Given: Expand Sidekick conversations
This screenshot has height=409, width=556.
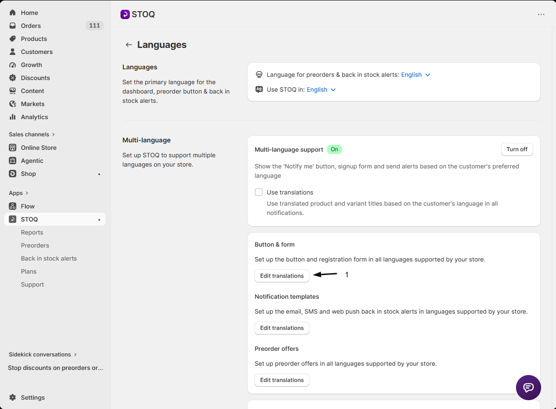Looking at the screenshot, I should [43, 355].
